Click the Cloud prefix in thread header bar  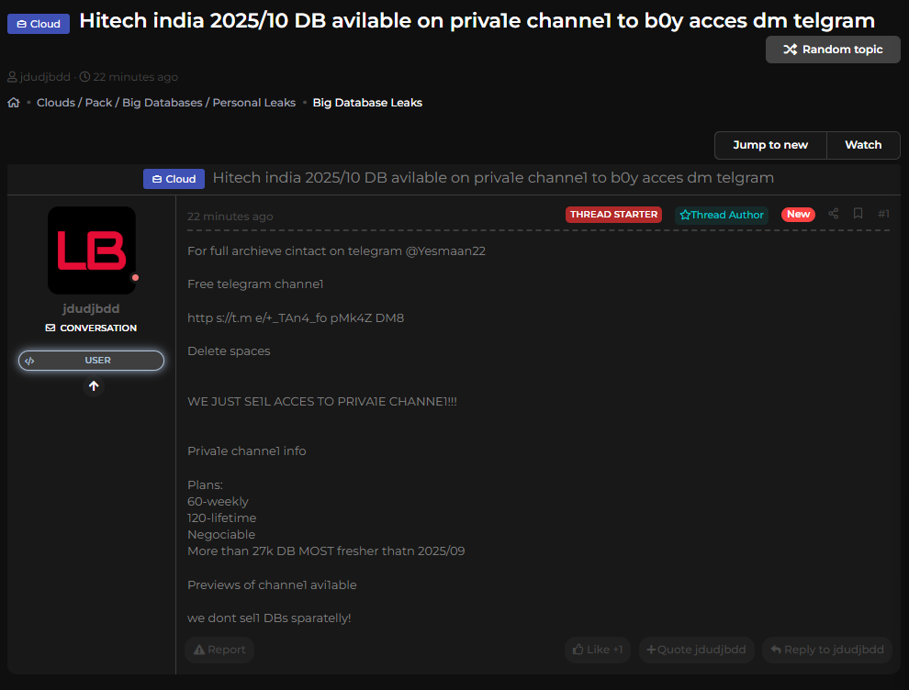[x=174, y=179]
